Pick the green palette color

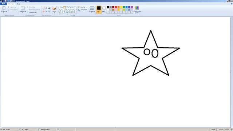(124, 7)
